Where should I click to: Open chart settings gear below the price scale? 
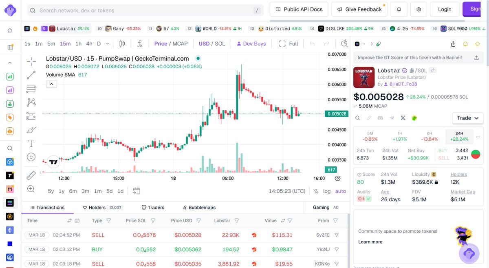(x=337, y=178)
